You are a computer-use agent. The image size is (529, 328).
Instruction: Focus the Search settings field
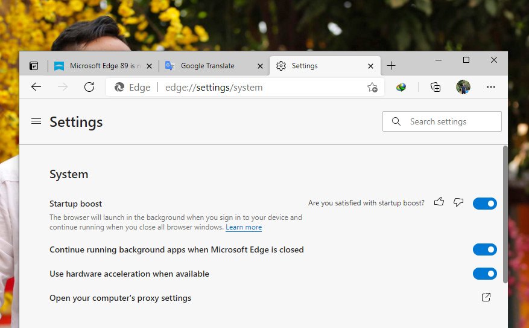pyautogui.click(x=442, y=121)
